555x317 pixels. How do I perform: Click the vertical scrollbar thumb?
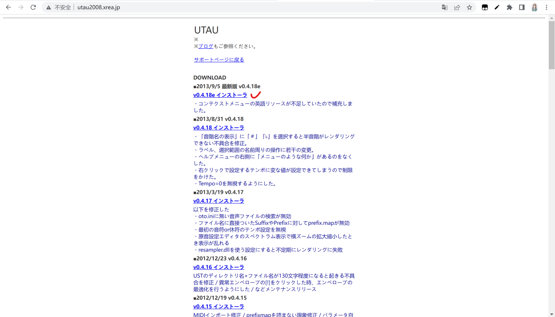pos(552,45)
